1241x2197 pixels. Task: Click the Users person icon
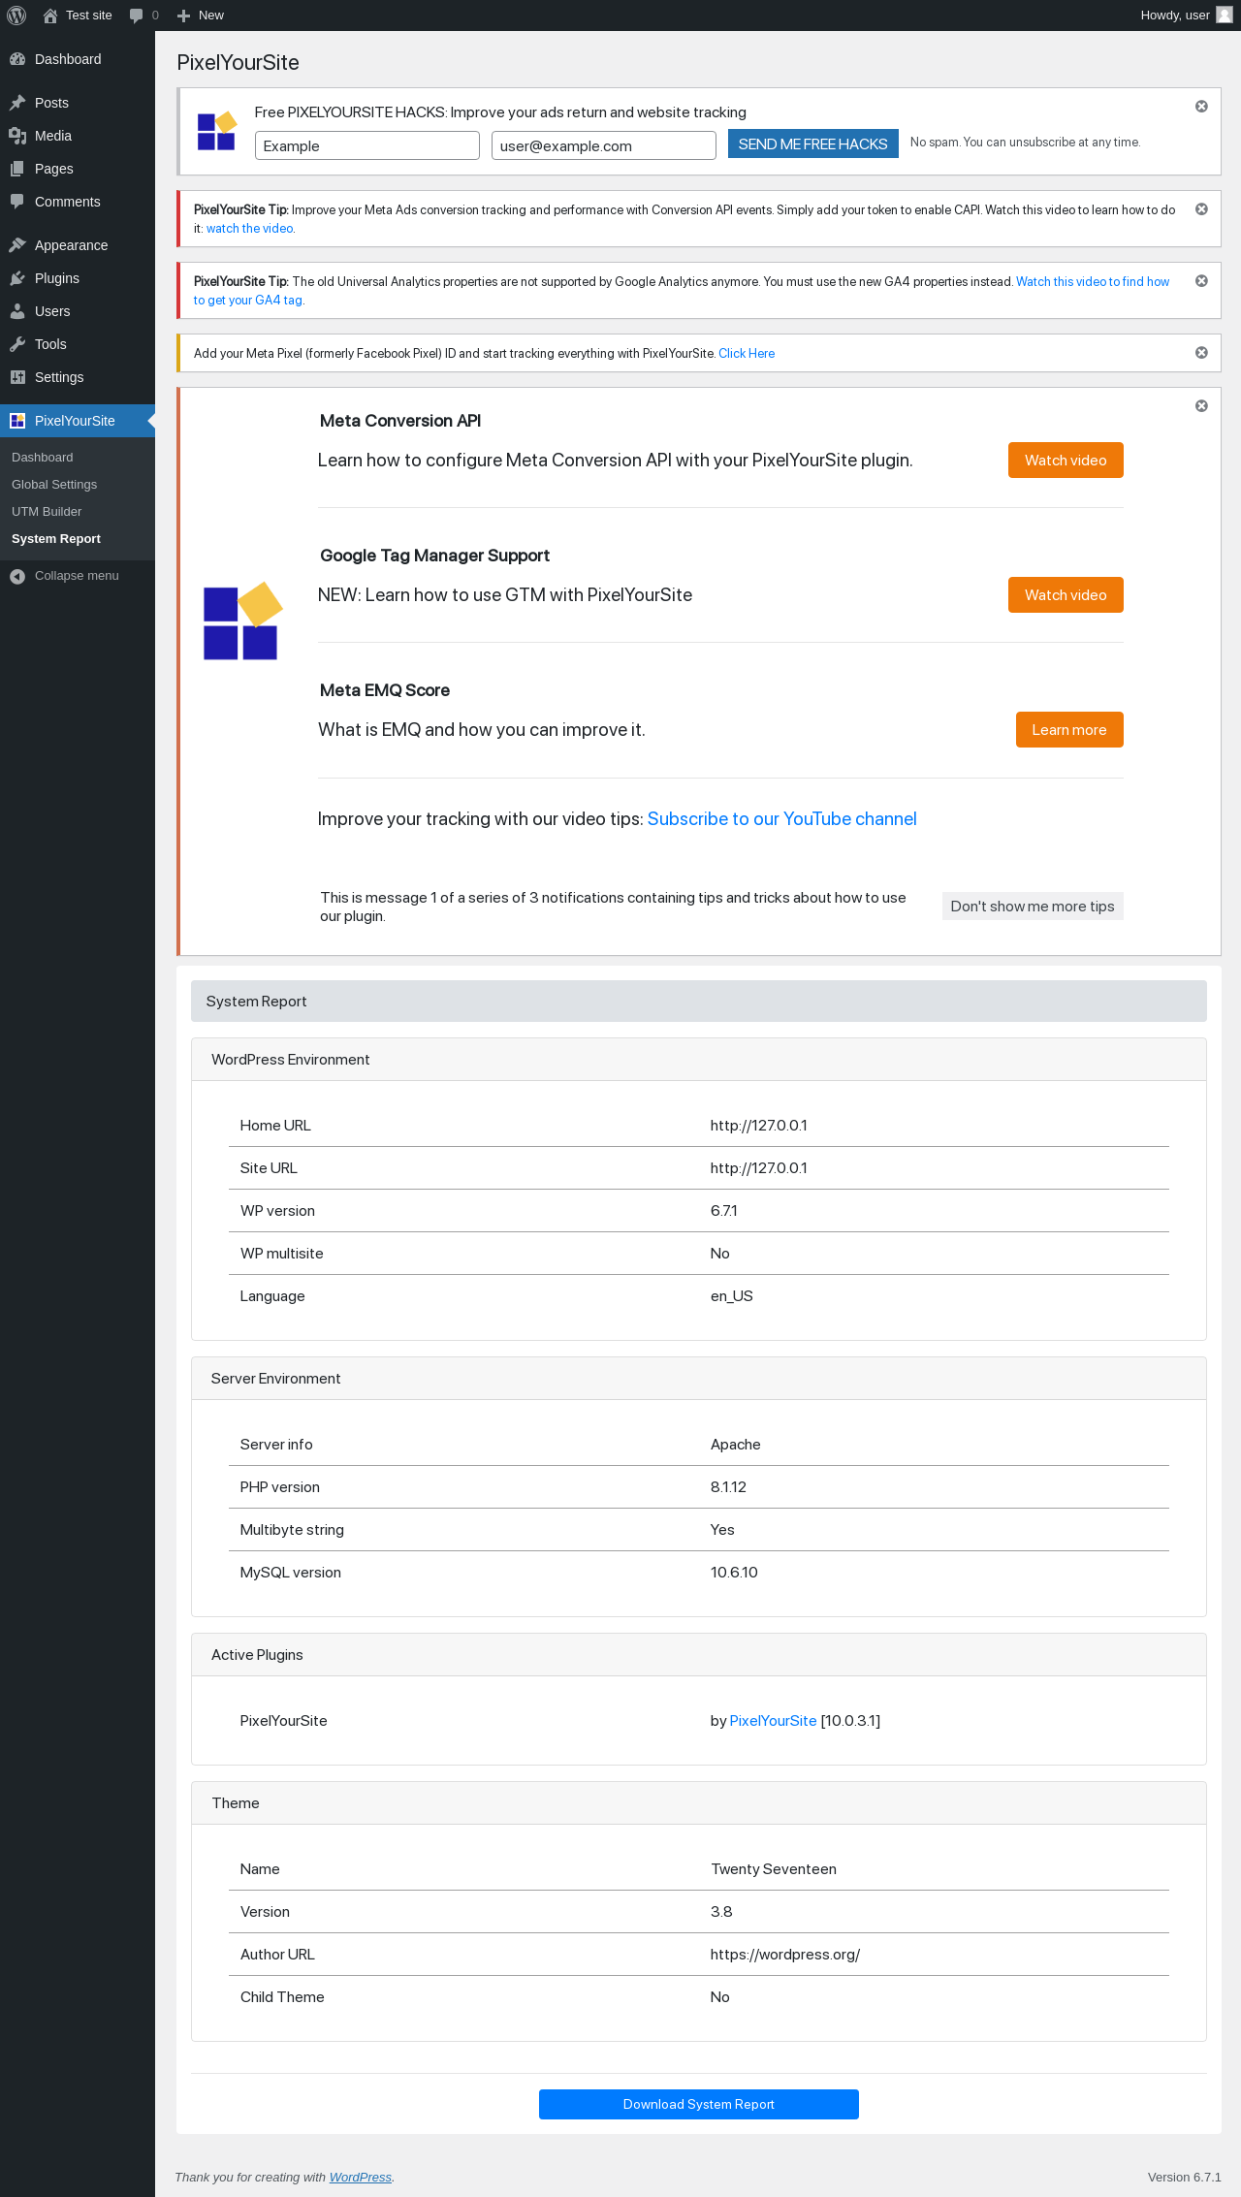click(x=17, y=311)
